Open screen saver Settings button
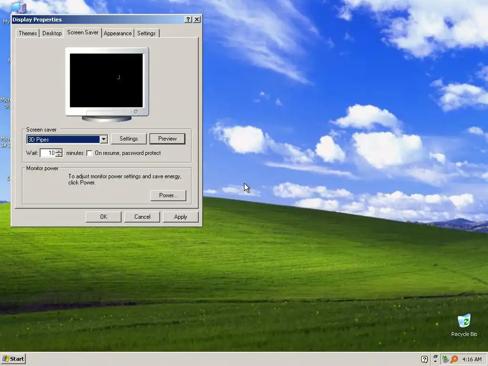The height and width of the screenshot is (366, 488). pyautogui.click(x=129, y=139)
